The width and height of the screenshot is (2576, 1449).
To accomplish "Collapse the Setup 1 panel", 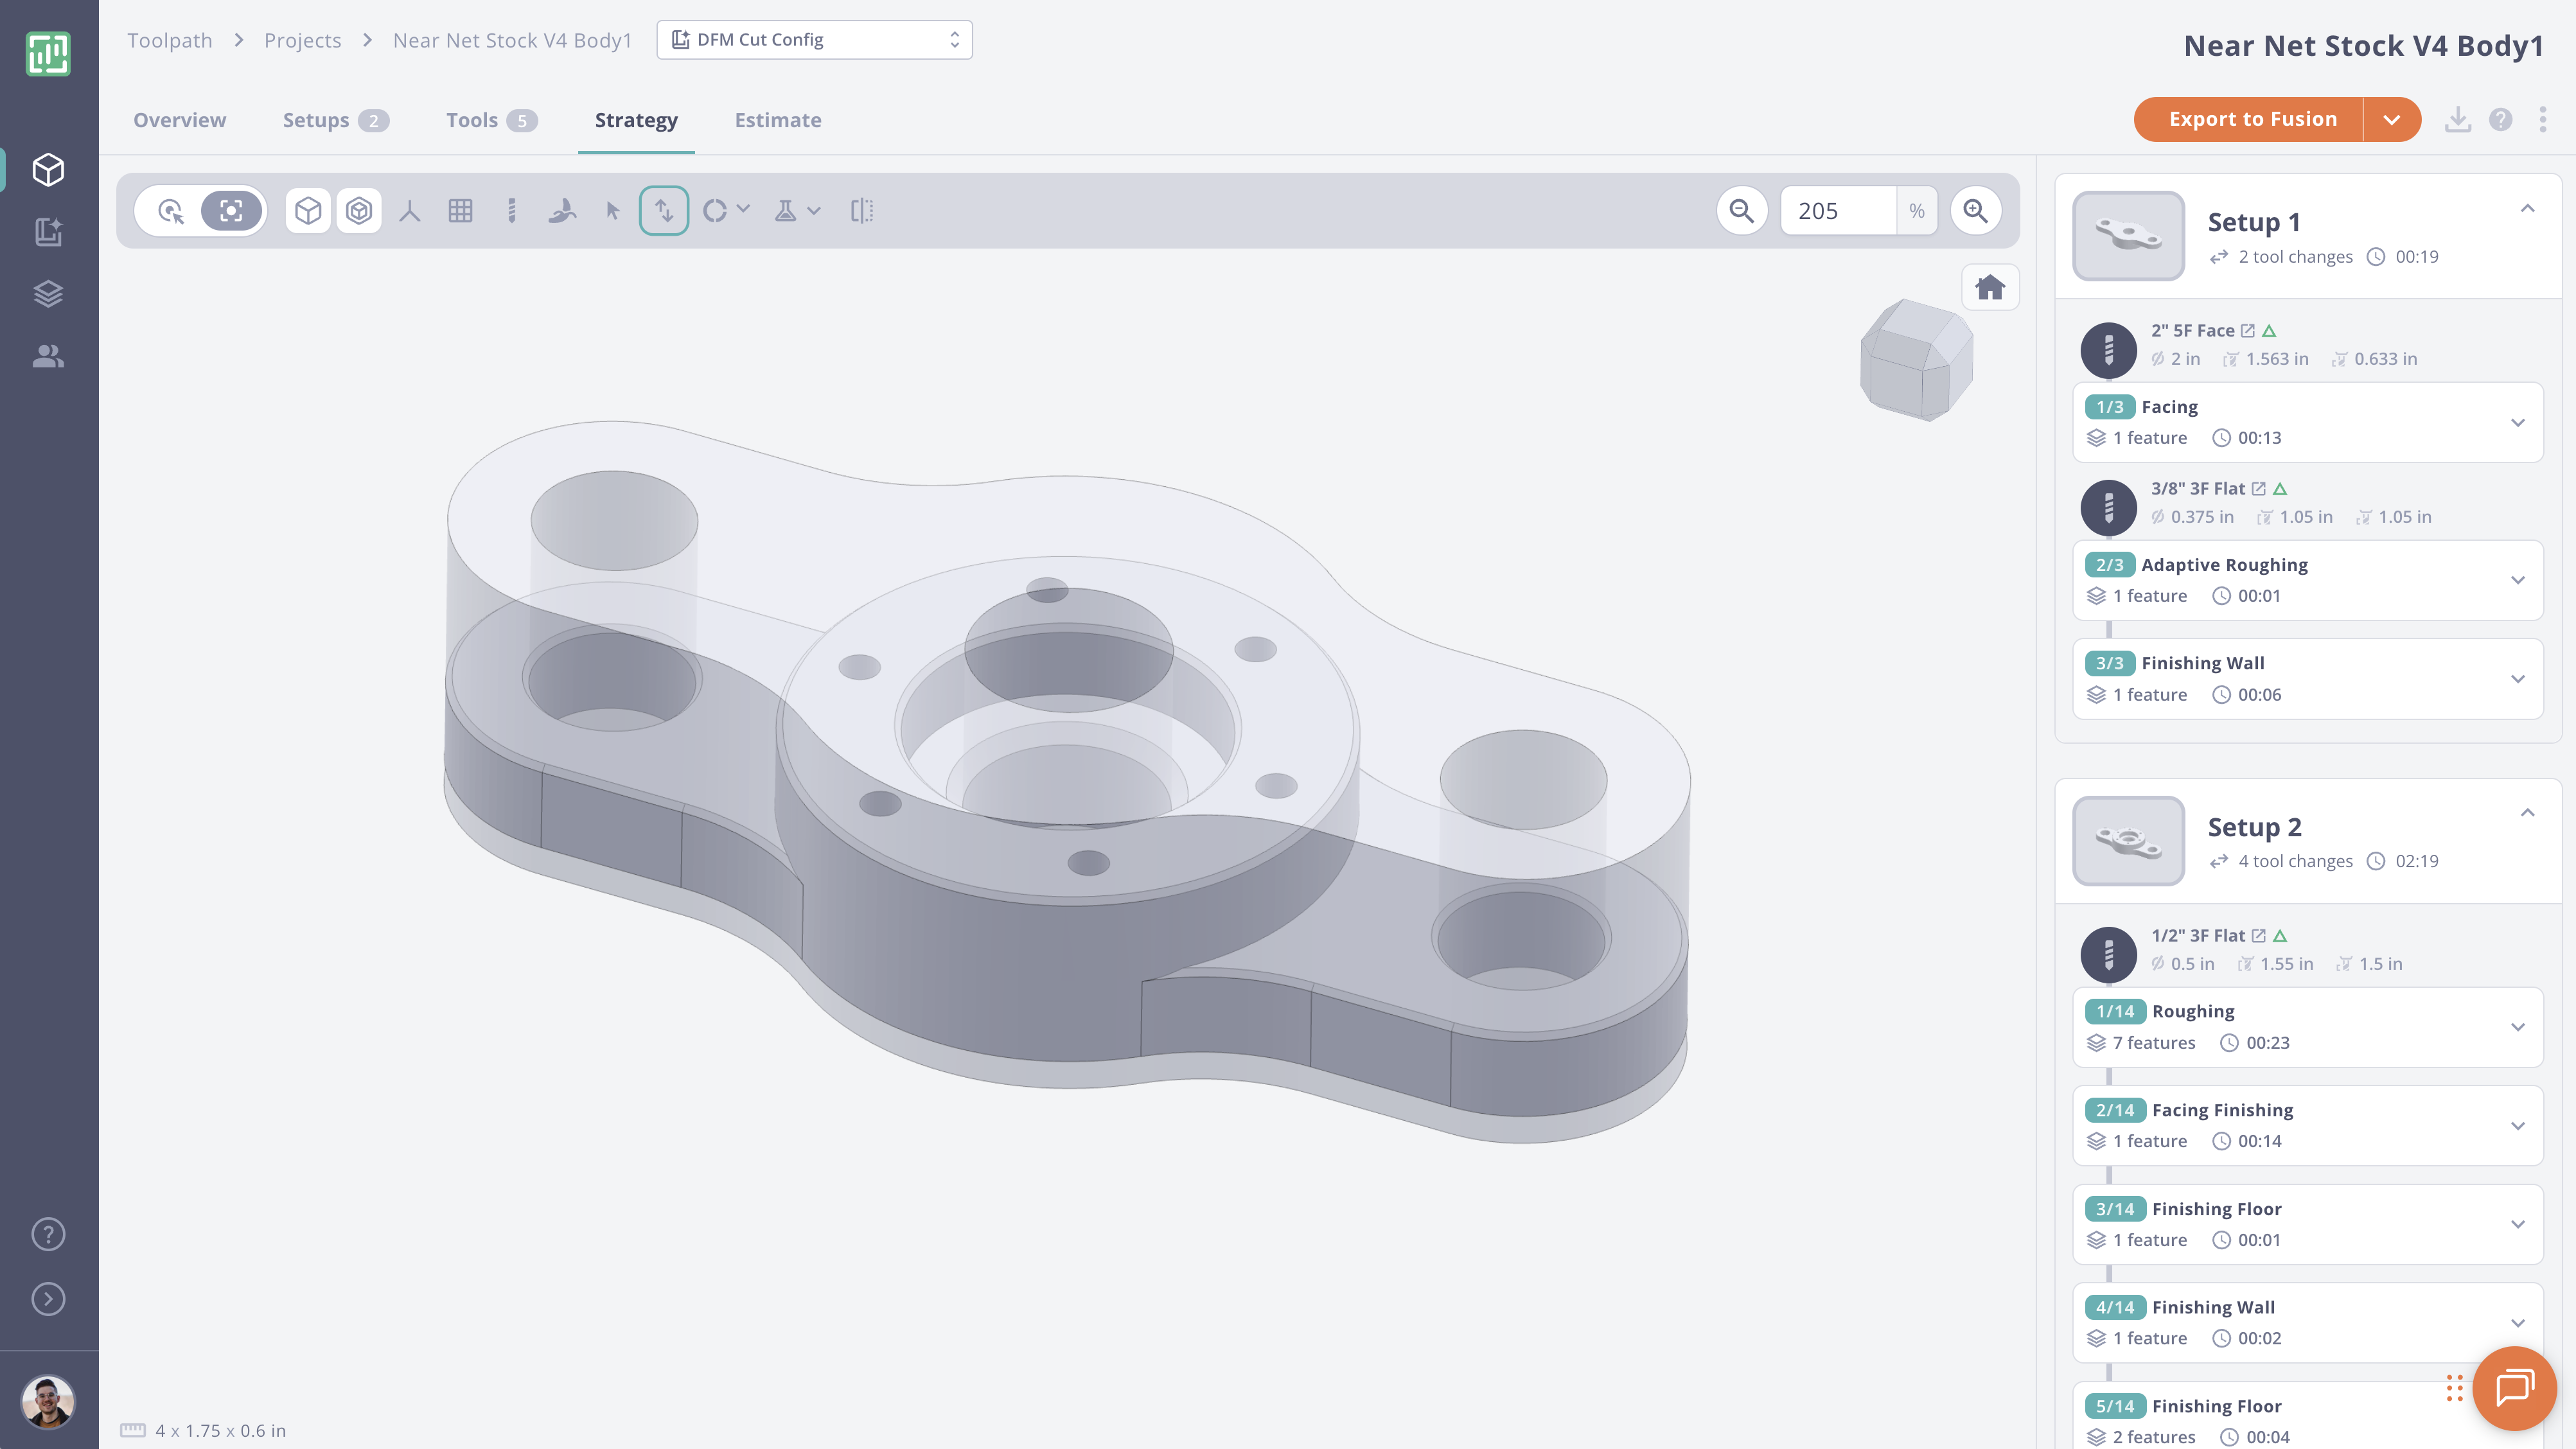I will tap(2527, 209).
